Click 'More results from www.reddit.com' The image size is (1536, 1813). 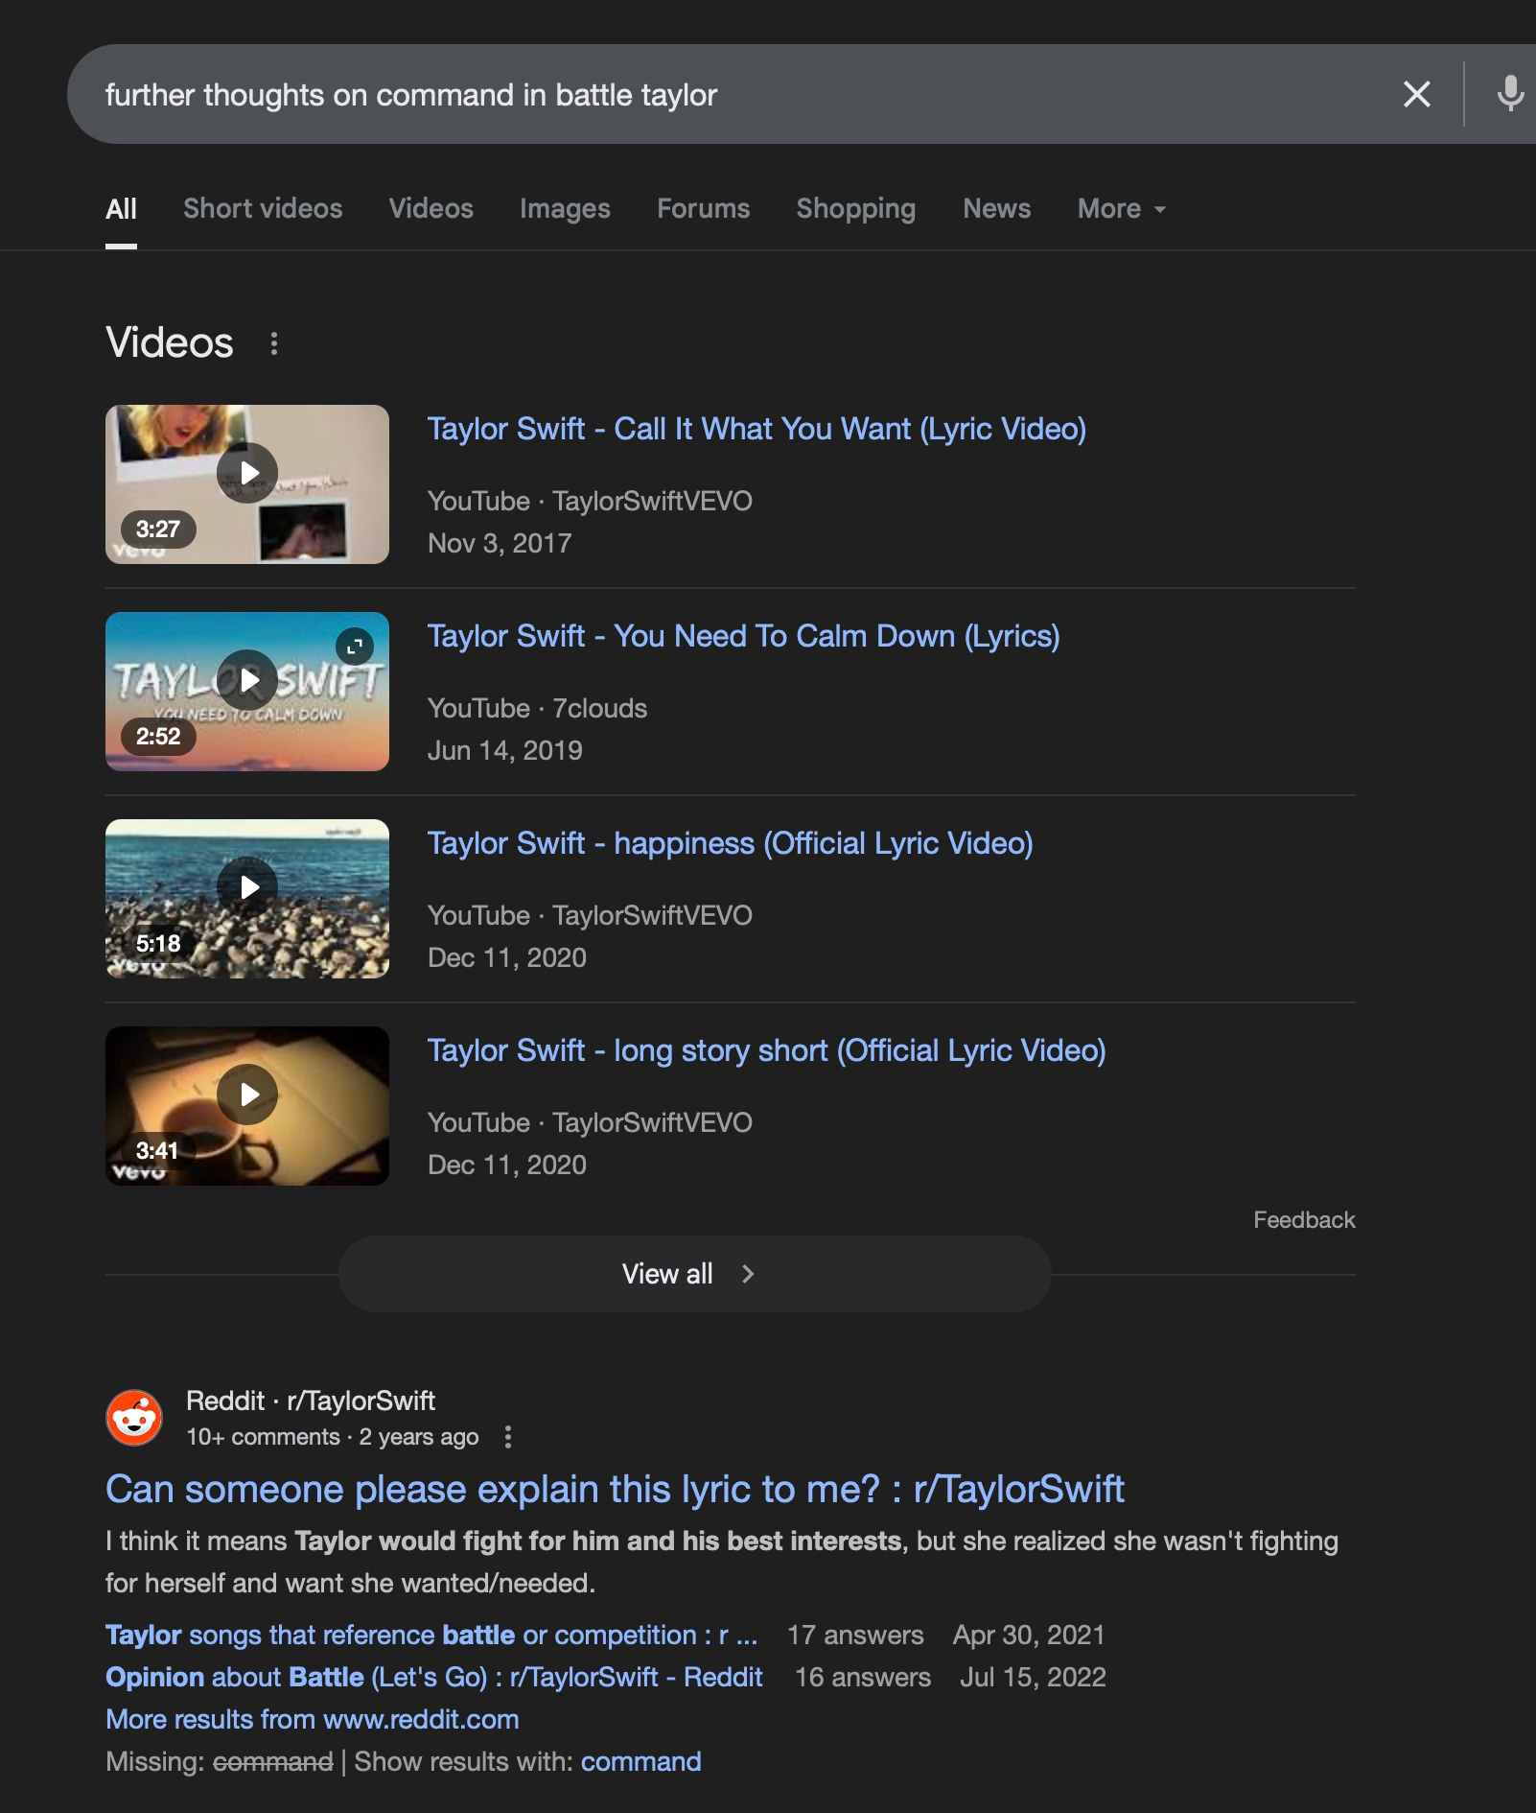[312, 1719]
